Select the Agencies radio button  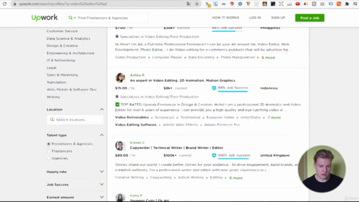coord(48,158)
